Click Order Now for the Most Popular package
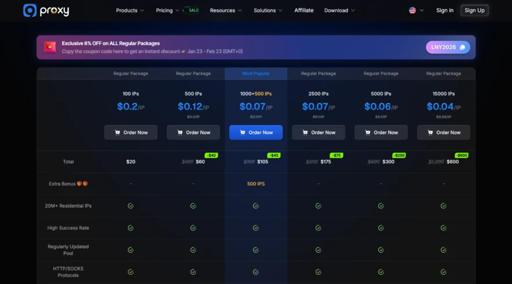The image size is (512, 284). click(256, 132)
